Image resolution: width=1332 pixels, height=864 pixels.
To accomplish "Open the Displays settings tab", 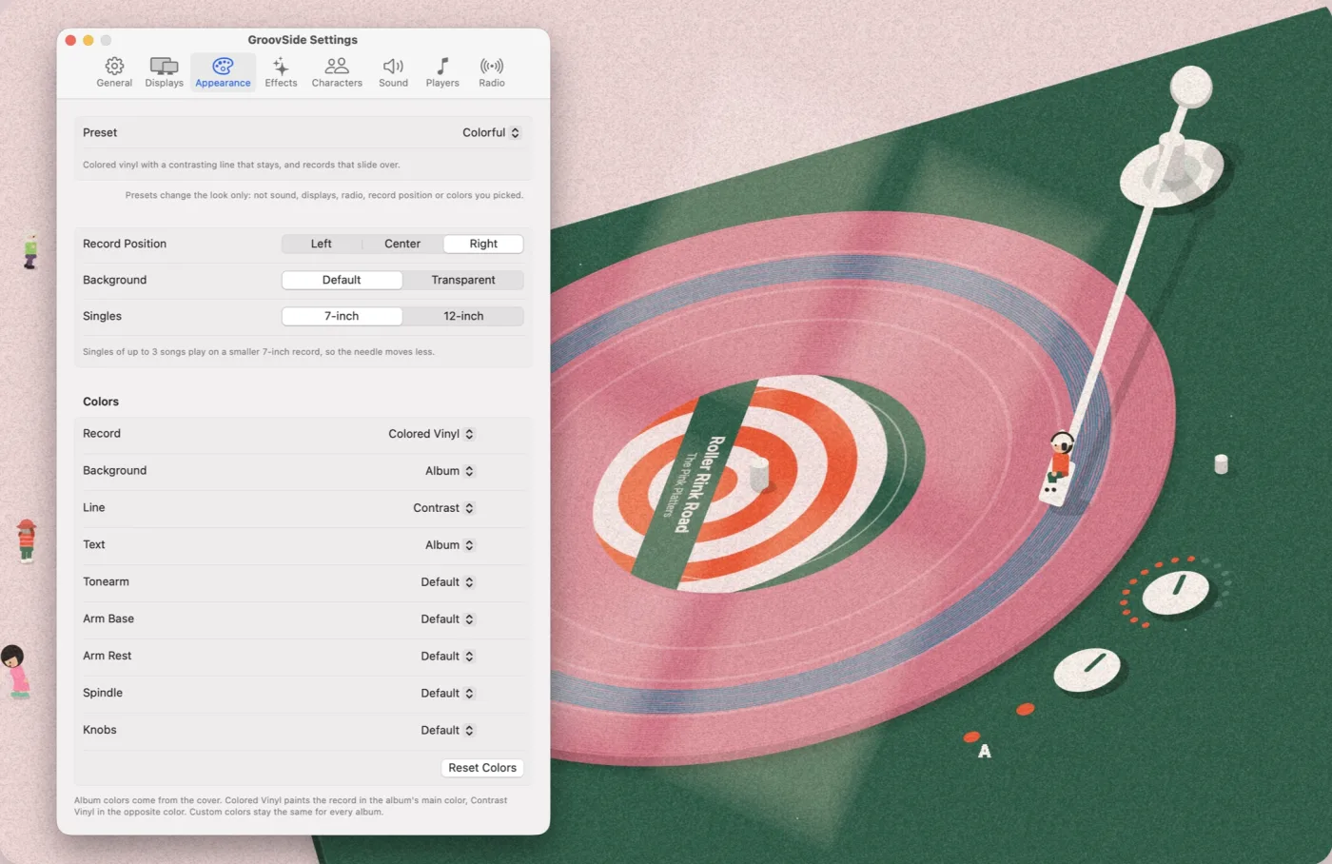I will tap(164, 72).
